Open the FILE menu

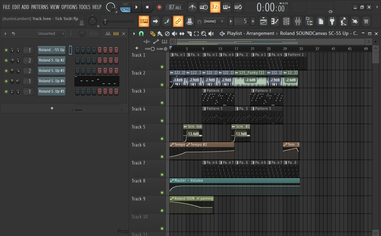[7, 7]
